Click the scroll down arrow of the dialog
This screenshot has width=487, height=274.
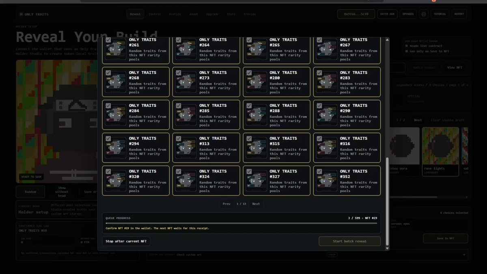387,248
